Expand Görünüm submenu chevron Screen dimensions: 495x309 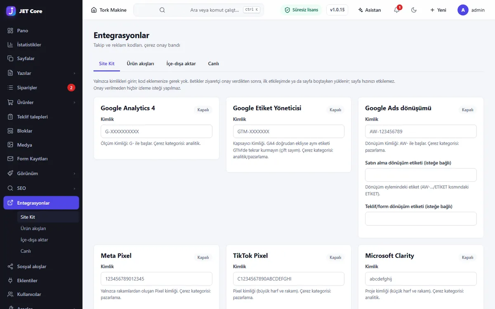[x=74, y=174]
